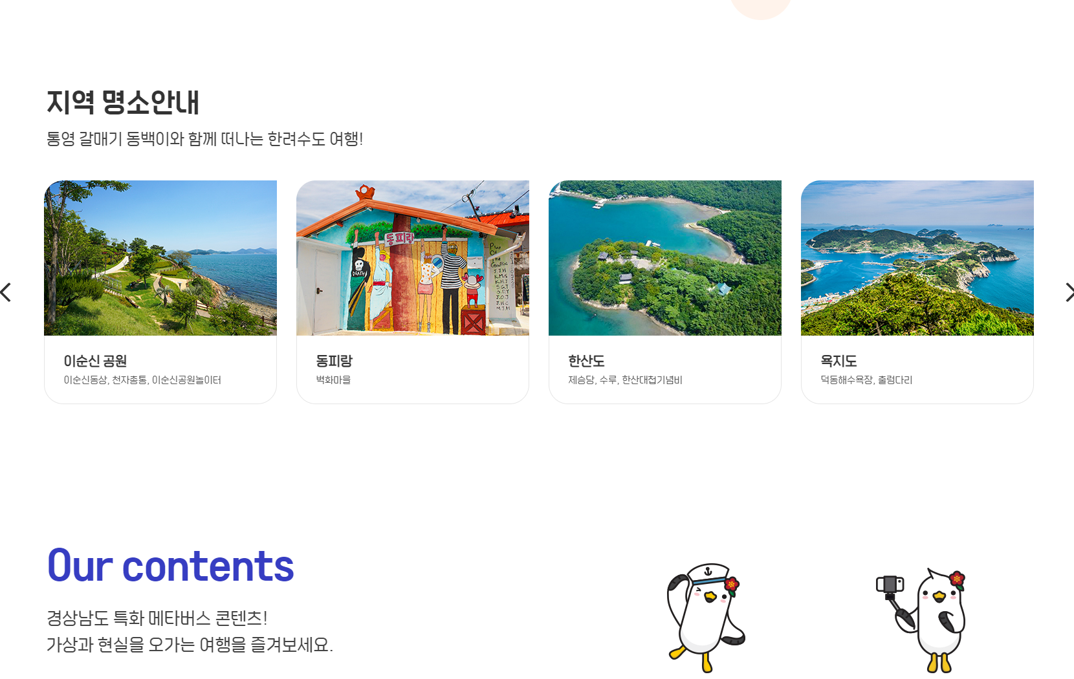Click the 경상남도 특화 메타버스 콘텐츠 text
This screenshot has width=1074, height=679.
click(157, 618)
